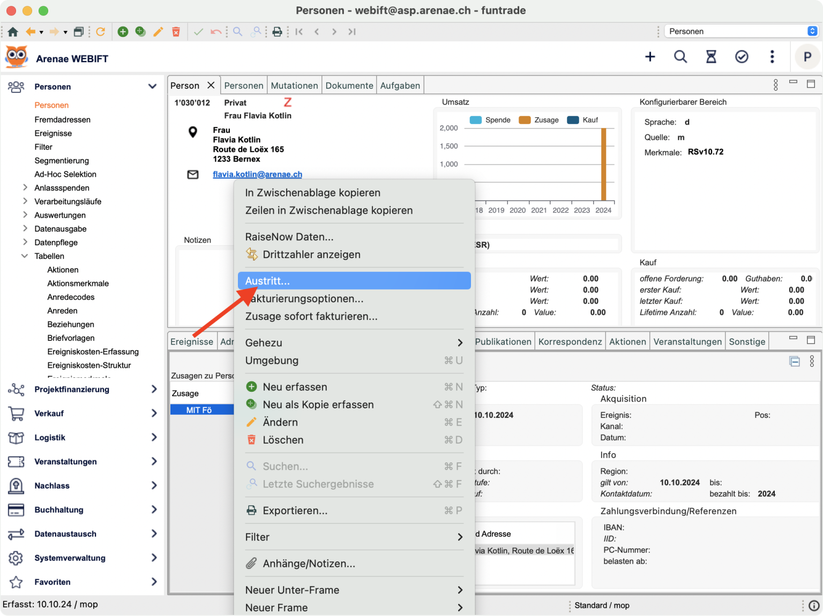Click the refresh icon in toolbar

(x=100, y=32)
